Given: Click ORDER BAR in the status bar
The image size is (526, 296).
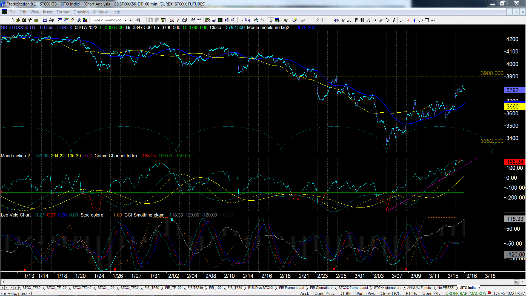Looking at the screenshot, I should [x=456, y=293].
